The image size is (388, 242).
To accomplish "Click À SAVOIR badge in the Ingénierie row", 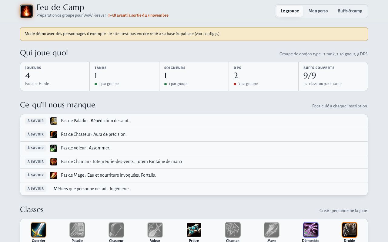I will pos(36,189).
